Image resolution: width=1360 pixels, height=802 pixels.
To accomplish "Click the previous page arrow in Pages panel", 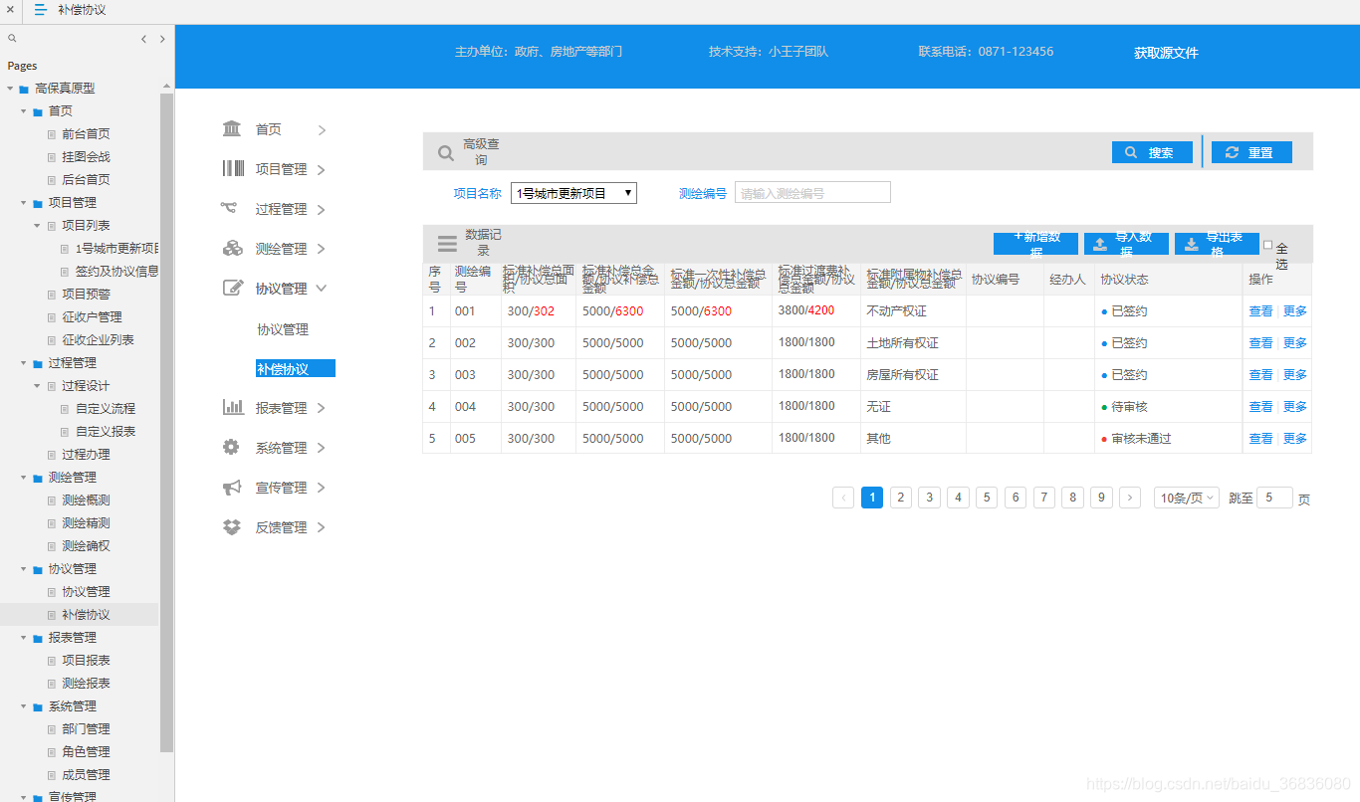I will tap(143, 39).
